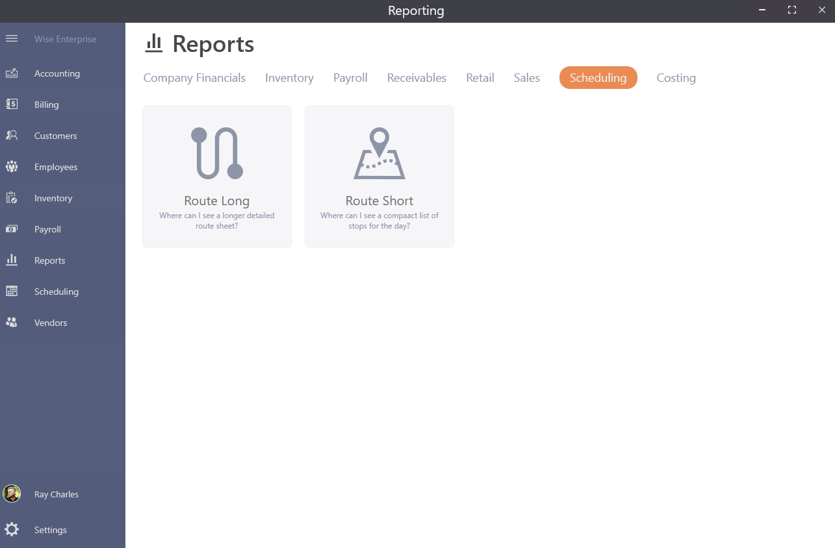
Task: Click Ray Charles profile avatar
Action: click(x=12, y=494)
